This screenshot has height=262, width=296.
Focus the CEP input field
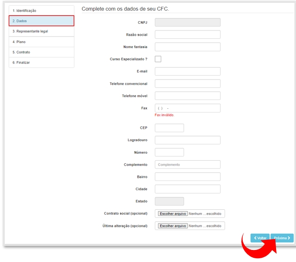(169, 128)
